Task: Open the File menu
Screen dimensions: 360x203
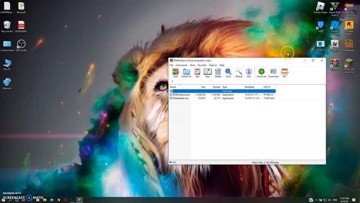Action: (x=171, y=65)
